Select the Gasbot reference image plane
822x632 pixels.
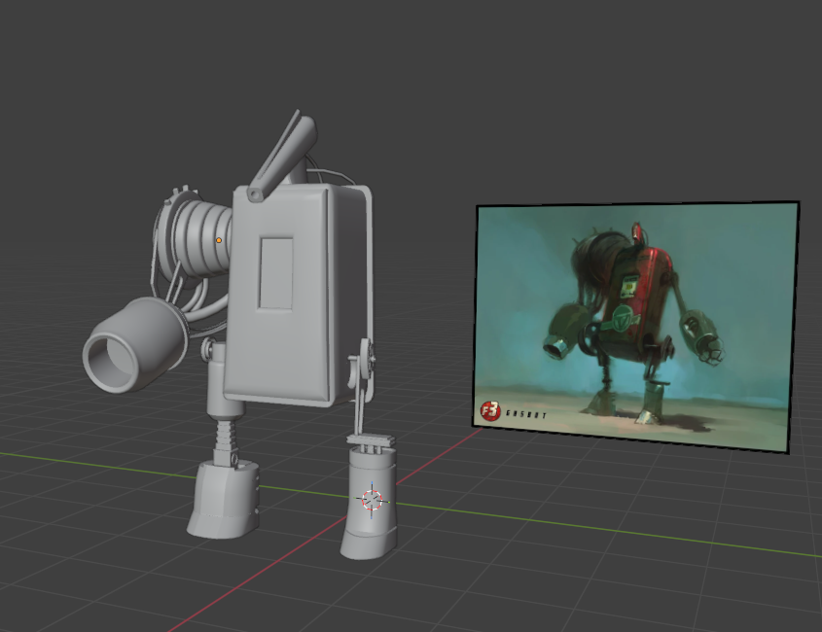pyautogui.click(x=636, y=326)
